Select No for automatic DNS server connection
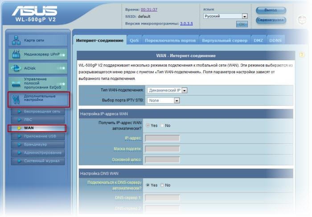312x217 pixels. pos(162,185)
